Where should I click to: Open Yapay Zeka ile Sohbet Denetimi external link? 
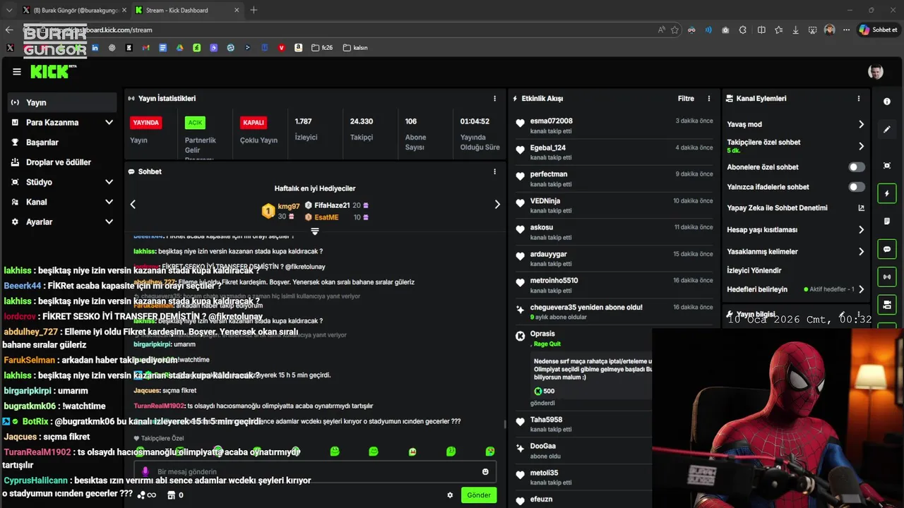(861, 208)
